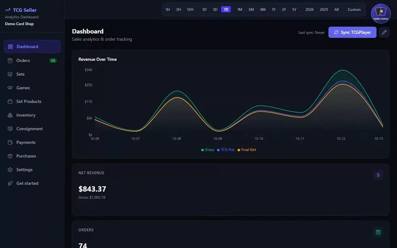Filter by year 2026
Viewport: 397px width, 248px height.
pyautogui.click(x=309, y=10)
